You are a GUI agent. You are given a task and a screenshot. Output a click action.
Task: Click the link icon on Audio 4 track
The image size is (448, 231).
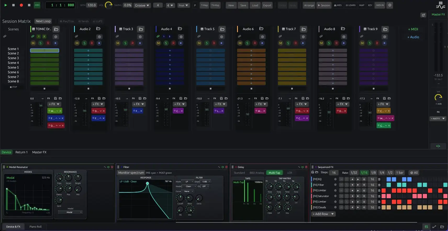(x=158, y=36)
